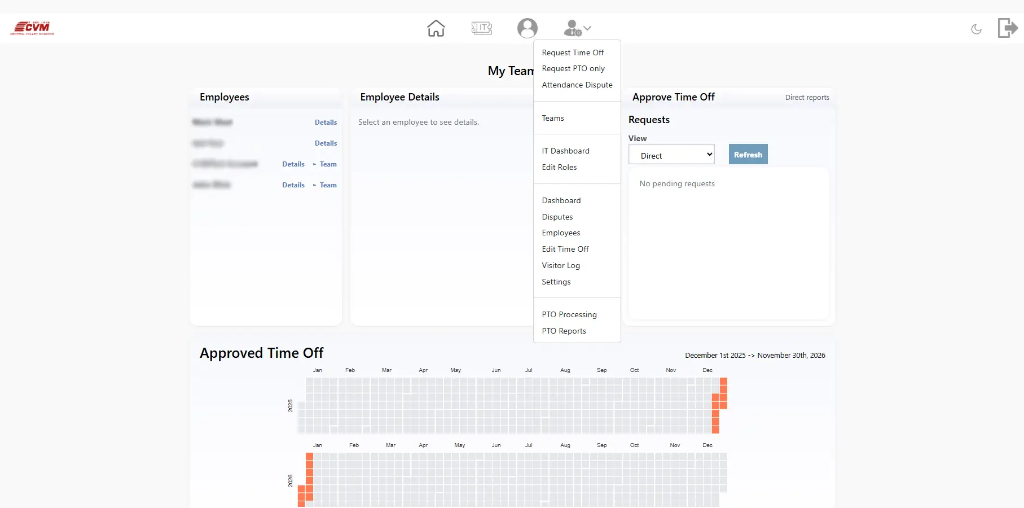The image size is (1024, 508).
Task: Log out using the exit icon
Action: click(x=1007, y=28)
